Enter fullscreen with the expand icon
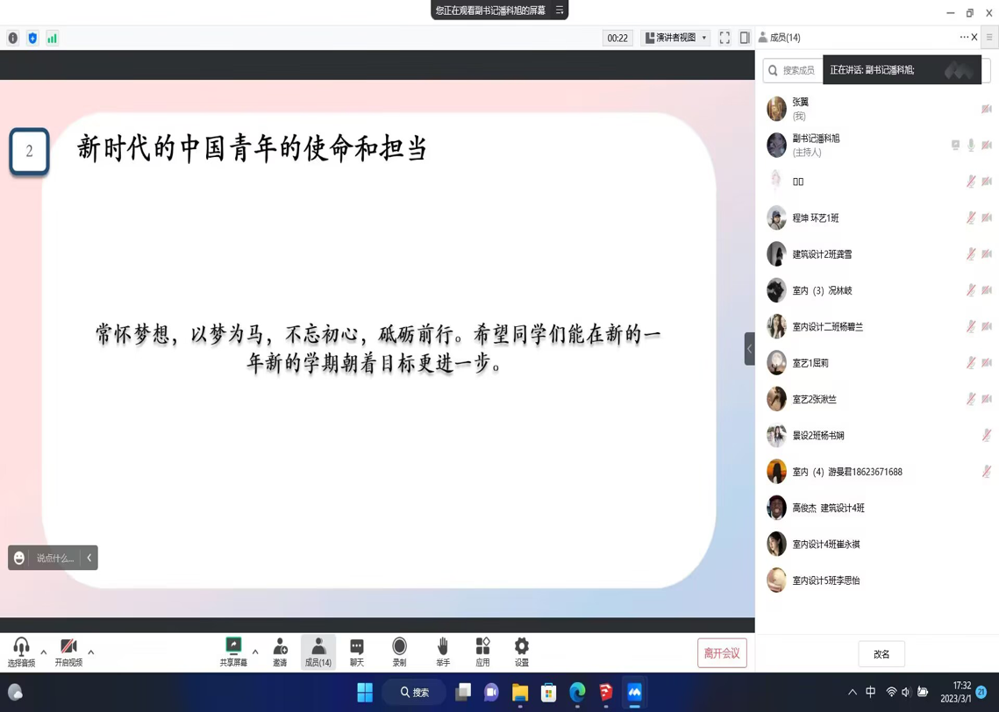Screen dimensions: 999x712 (724, 38)
